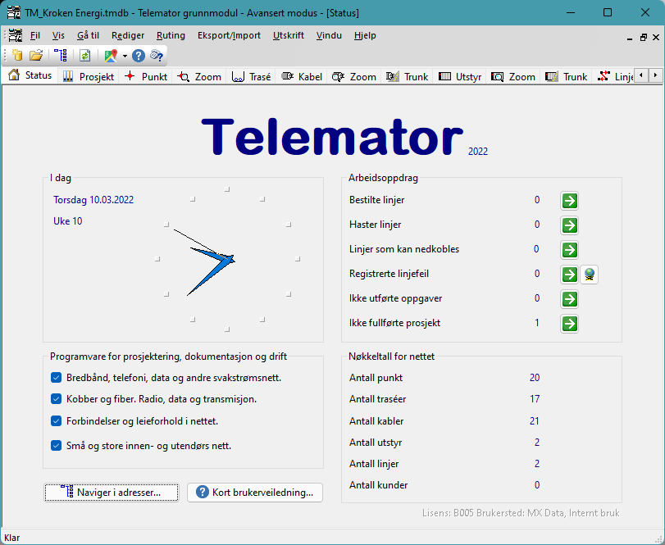Click the Antall traséer value 17
Screen dimensions: 665x545
pos(535,399)
